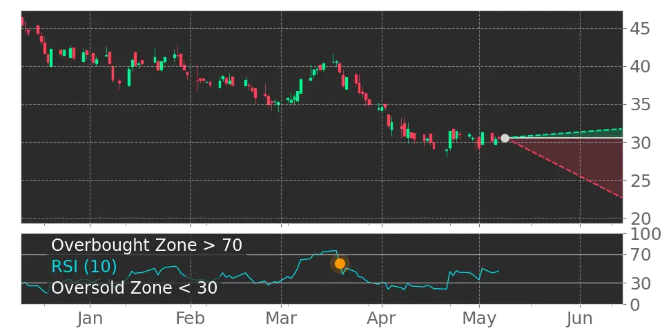671x335 pixels.
Task: Click the 45 price axis value
Action: pos(640,29)
